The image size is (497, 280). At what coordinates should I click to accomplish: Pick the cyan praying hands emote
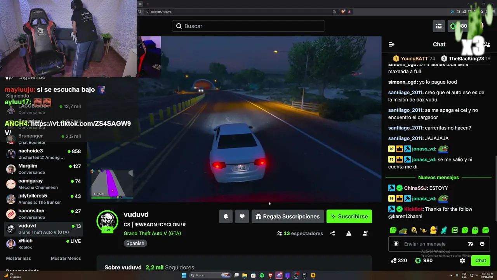[x=444, y=230]
